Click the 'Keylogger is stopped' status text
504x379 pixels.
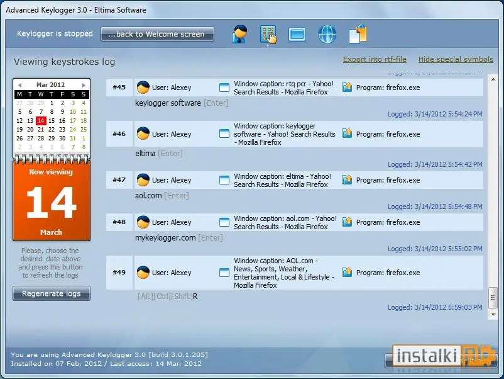click(55, 34)
